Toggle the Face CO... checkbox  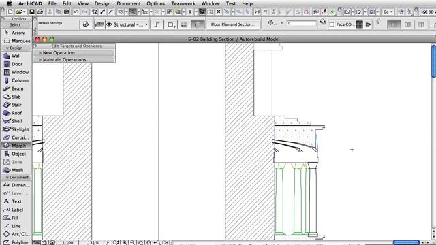pos(332,24)
